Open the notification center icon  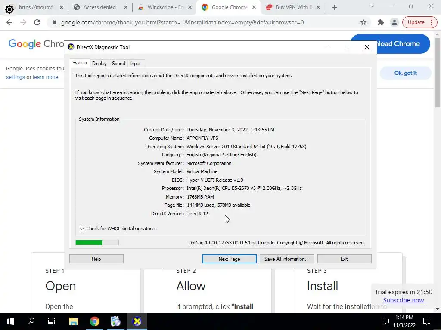(x=427, y=321)
